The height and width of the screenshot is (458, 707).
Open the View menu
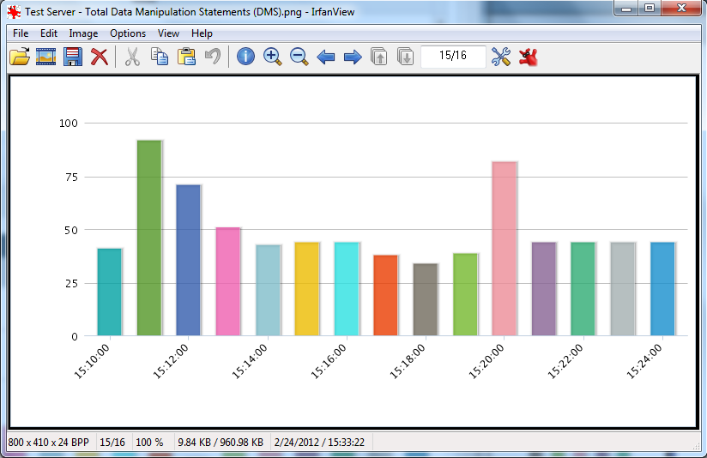click(168, 33)
